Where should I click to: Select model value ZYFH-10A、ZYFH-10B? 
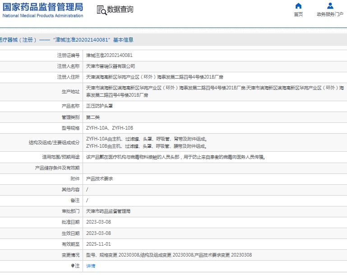[110, 128]
